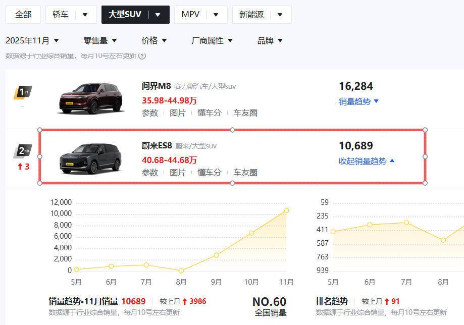Click the November peak point on the sales chart
This screenshot has width=464, height=325.
(x=286, y=210)
